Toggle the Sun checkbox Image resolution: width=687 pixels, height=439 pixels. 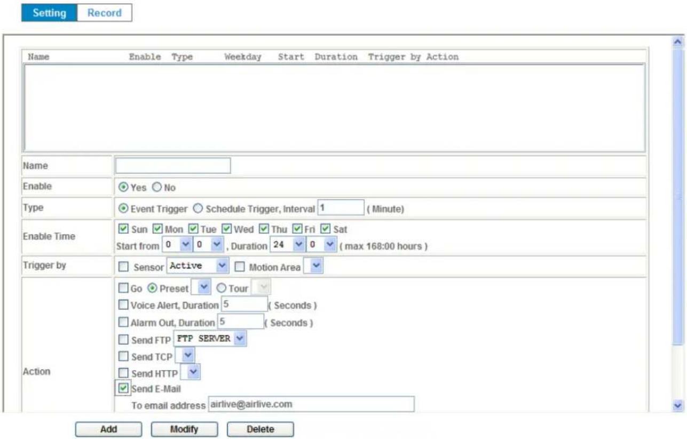point(122,229)
